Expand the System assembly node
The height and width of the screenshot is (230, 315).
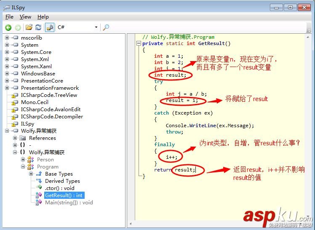tap(7, 45)
